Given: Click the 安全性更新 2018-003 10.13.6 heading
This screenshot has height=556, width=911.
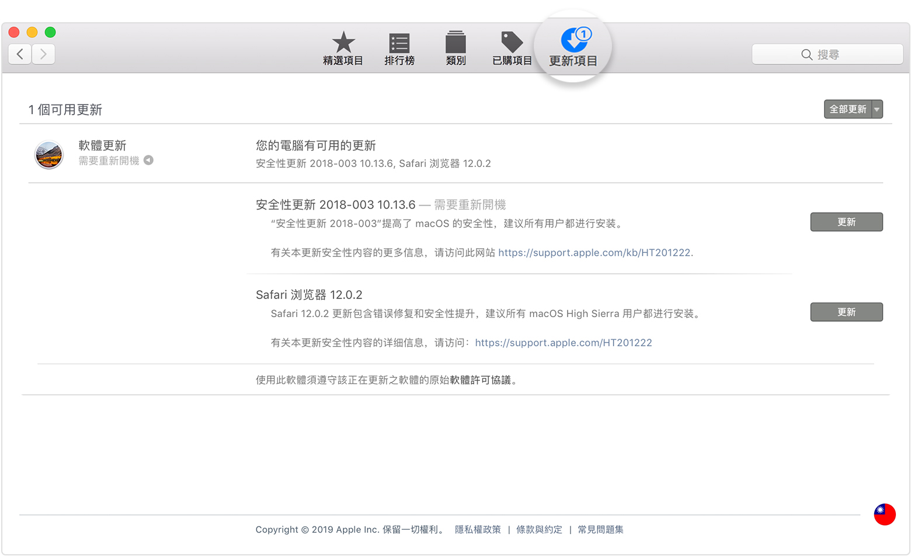Looking at the screenshot, I should pyautogui.click(x=336, y=204).
